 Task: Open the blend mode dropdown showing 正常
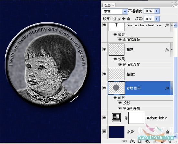click(115, 11)
